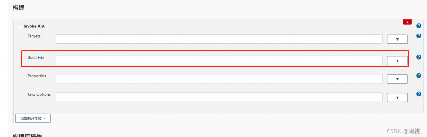
Task: Focus the Build File text box
Action: pos(219,60)
